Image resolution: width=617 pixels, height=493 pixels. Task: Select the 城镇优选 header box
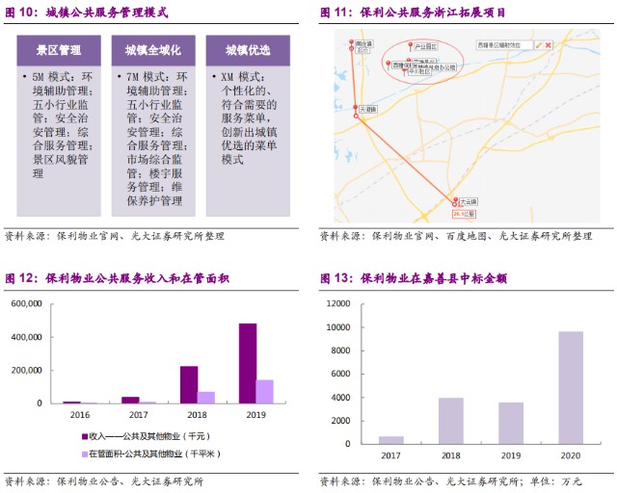tap(248, 50)
